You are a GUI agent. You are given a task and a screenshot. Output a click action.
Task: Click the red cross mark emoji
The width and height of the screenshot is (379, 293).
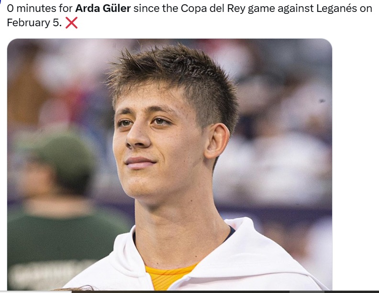click(72, 23)
